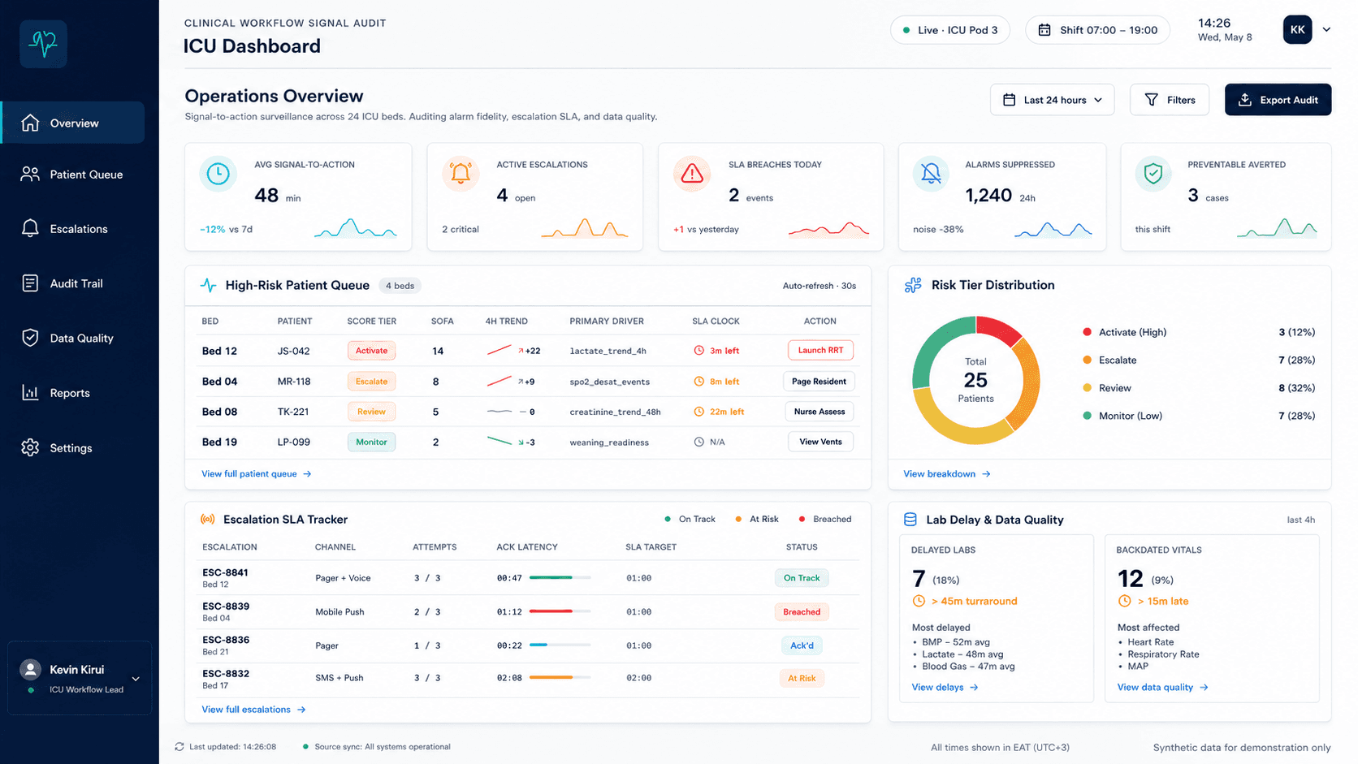Click the calendar icon in Shift 07:00 – 19:00
The image size is (1358, 764).
(x=1044, y=30)
